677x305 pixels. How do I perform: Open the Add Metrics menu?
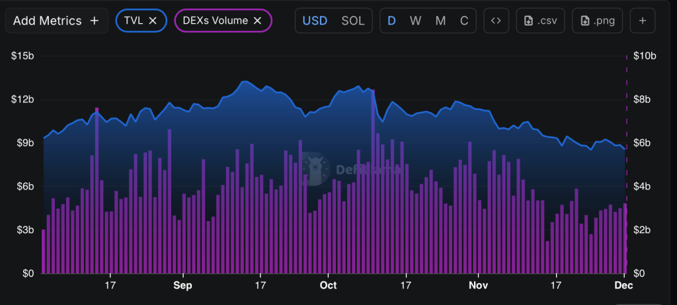tap(56, 20)
